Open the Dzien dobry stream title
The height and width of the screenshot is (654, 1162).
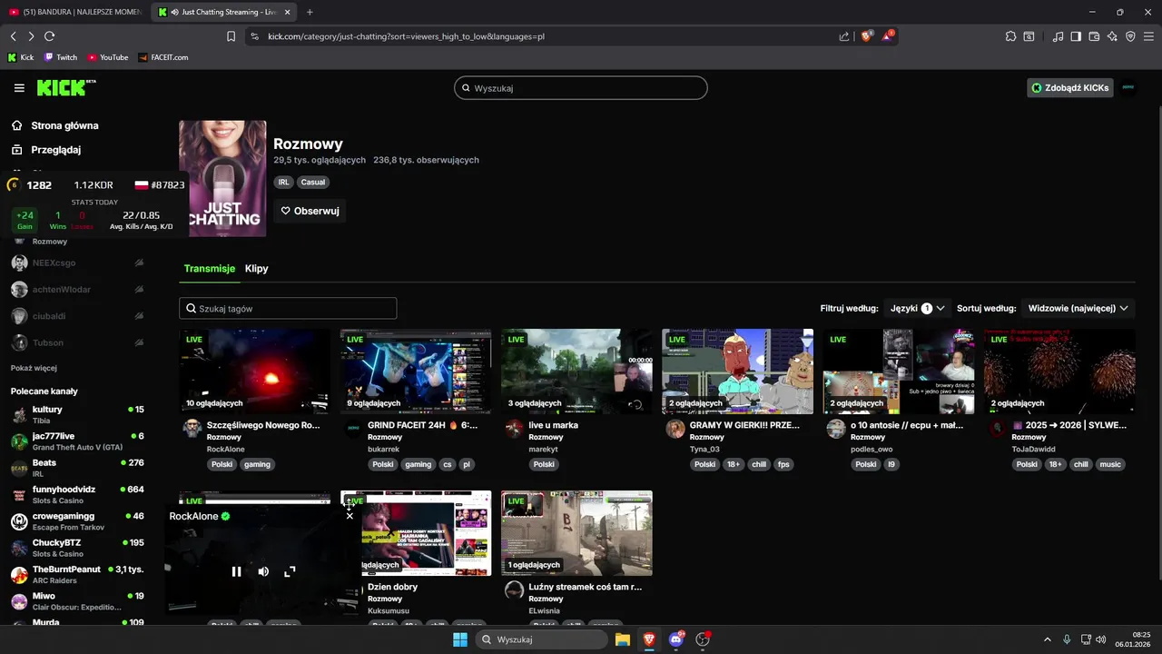tap(393, 587)
